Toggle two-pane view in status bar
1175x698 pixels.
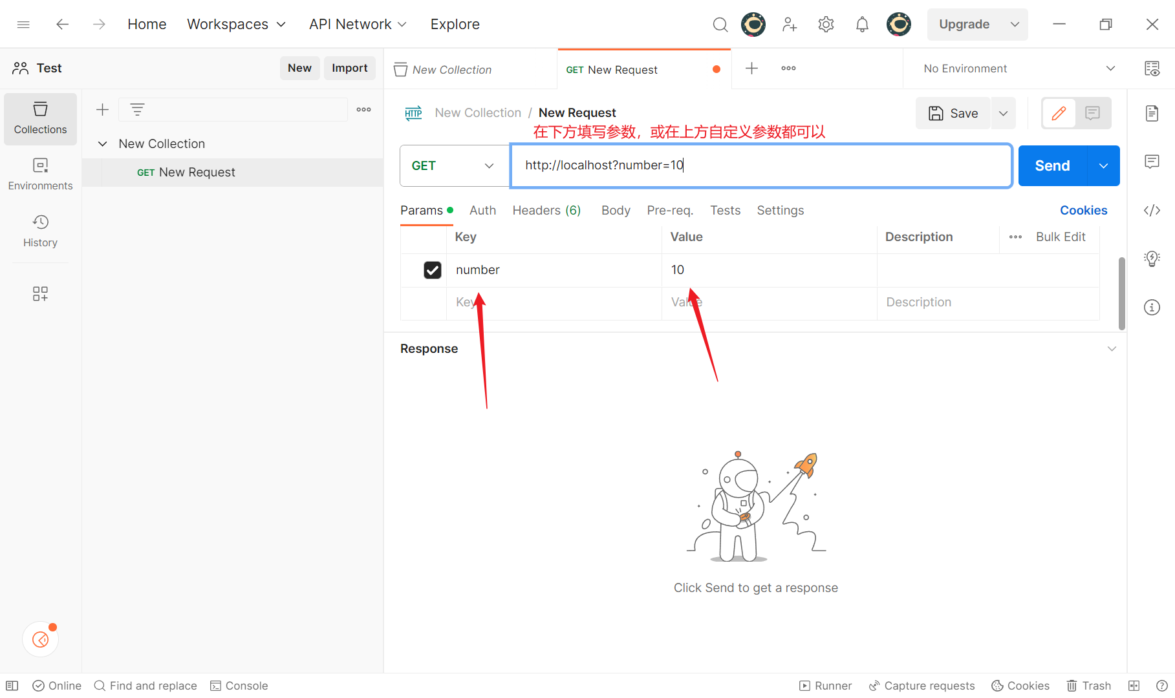tap(1134, 686)
